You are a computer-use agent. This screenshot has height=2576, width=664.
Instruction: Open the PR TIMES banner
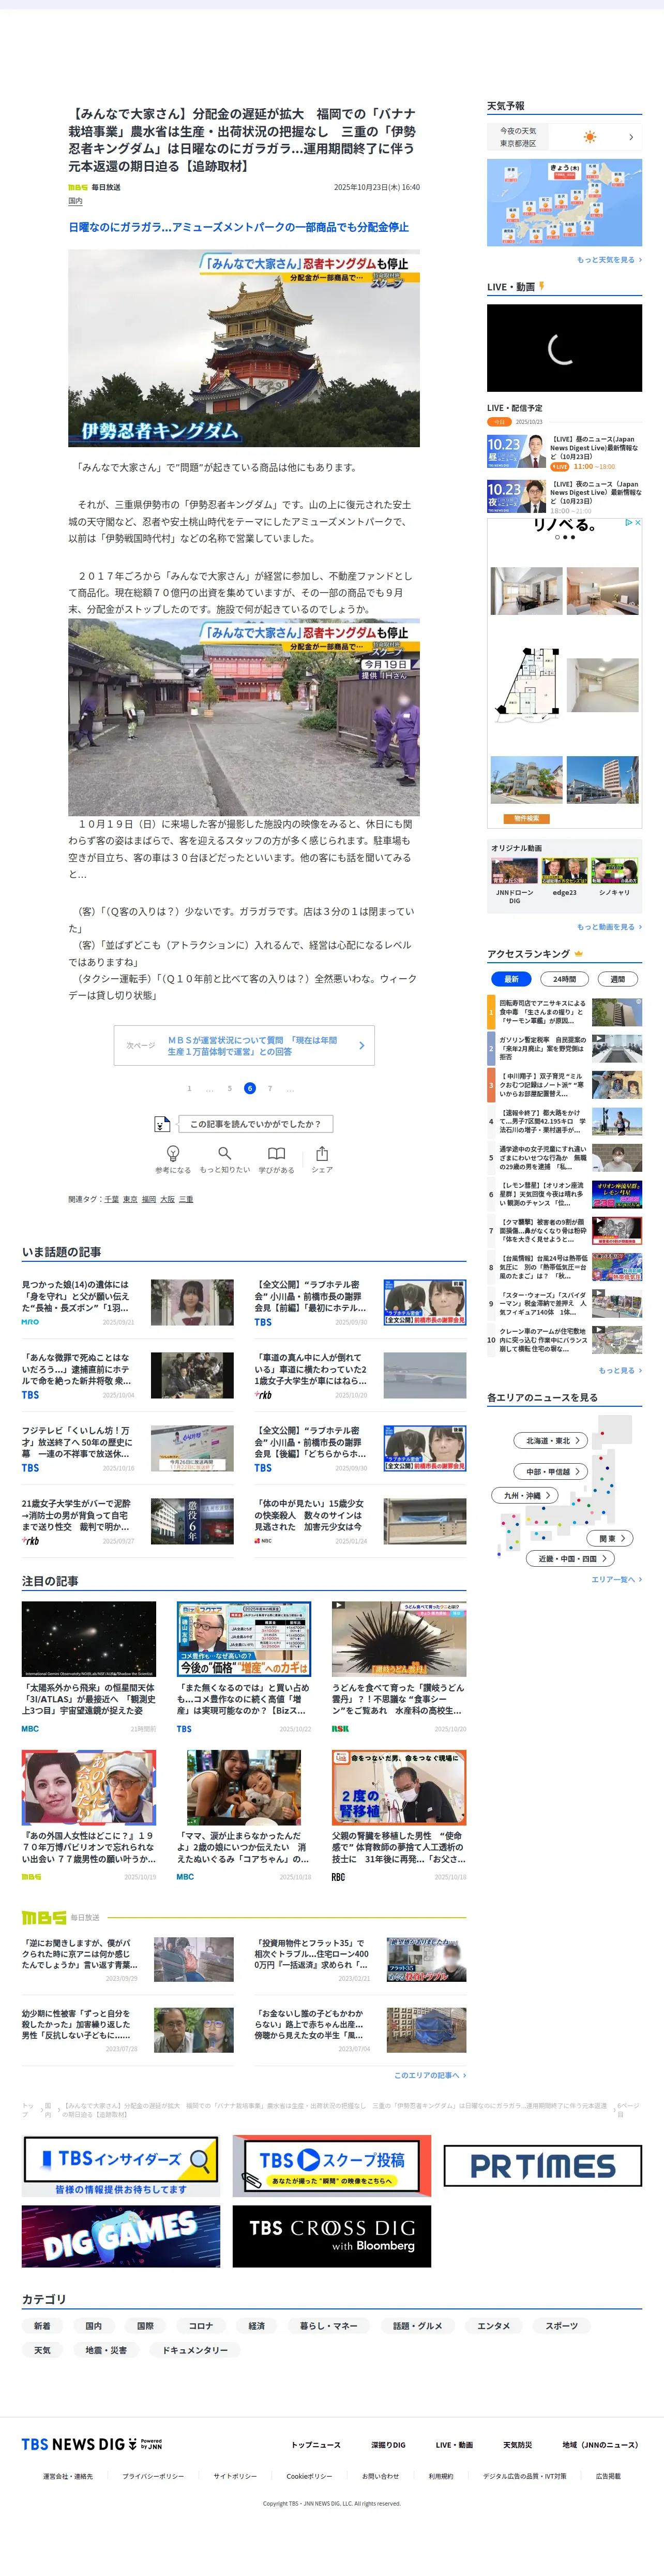point(542,2166)
